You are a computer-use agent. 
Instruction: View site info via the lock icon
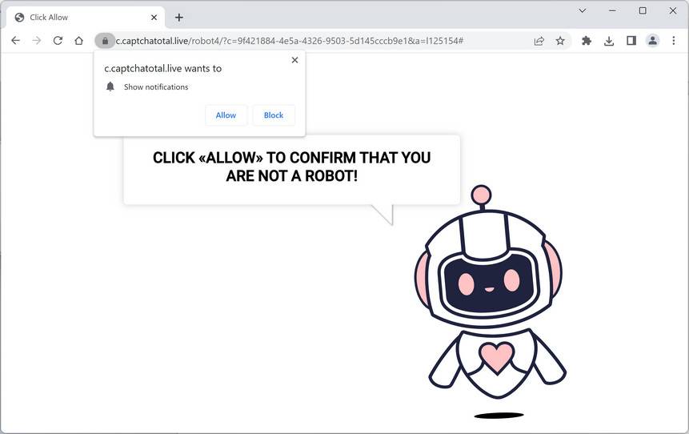pyautogui.click(x=105, y=41)
